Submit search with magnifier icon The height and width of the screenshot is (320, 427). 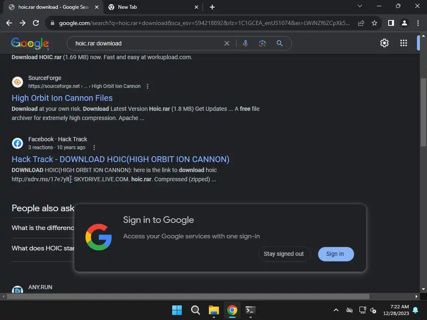(x=279, y=43)
